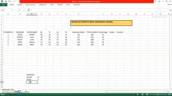Select the Position header cell
The height and width of the screenshot is (96, 172).
tap(120, 32)
